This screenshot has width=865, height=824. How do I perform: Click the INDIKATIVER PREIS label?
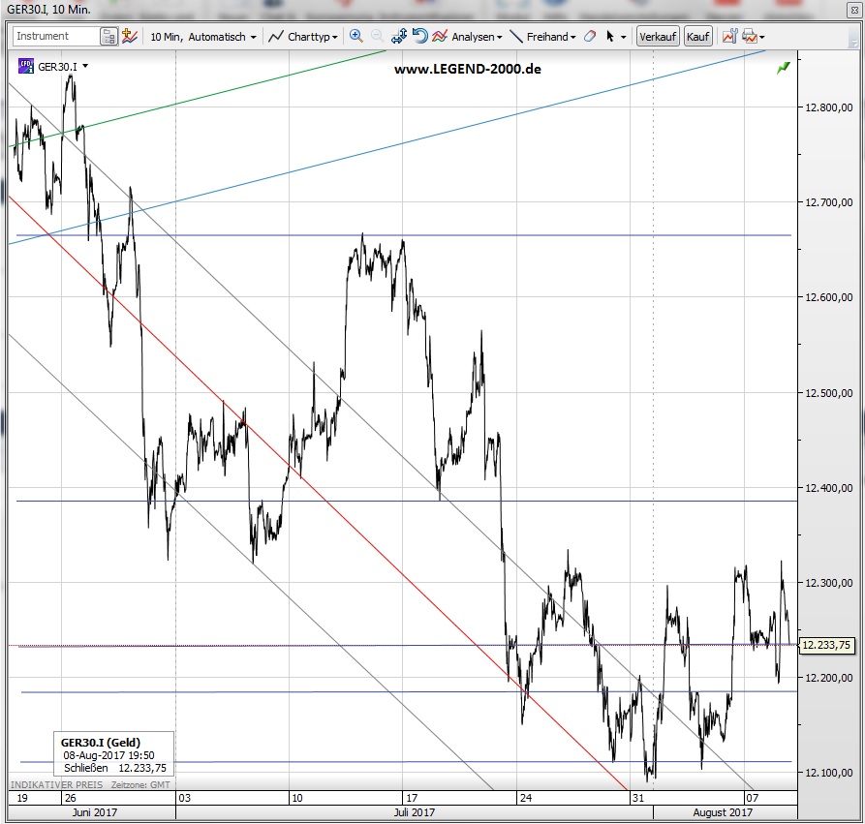click(57, 784)
